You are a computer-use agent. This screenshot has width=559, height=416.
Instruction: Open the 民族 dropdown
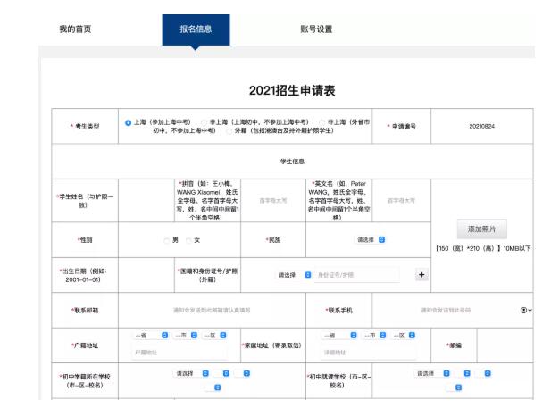[371, 239]
